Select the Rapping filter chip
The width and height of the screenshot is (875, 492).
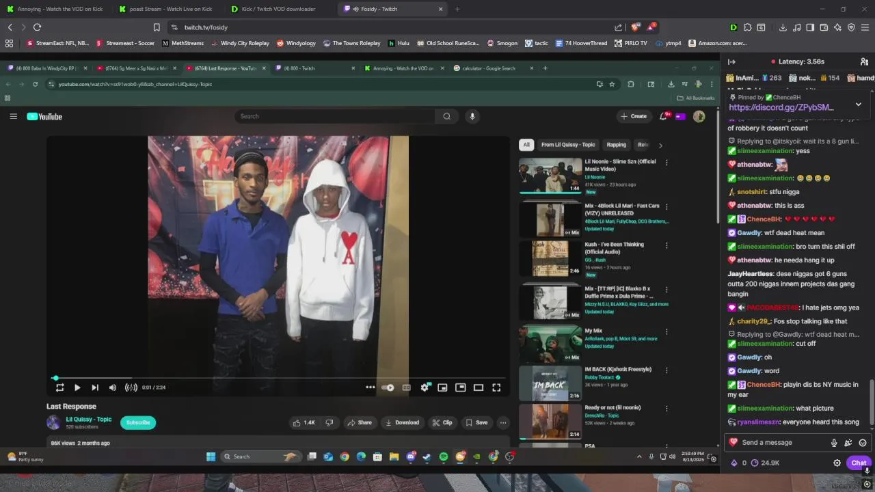[616, 145]
